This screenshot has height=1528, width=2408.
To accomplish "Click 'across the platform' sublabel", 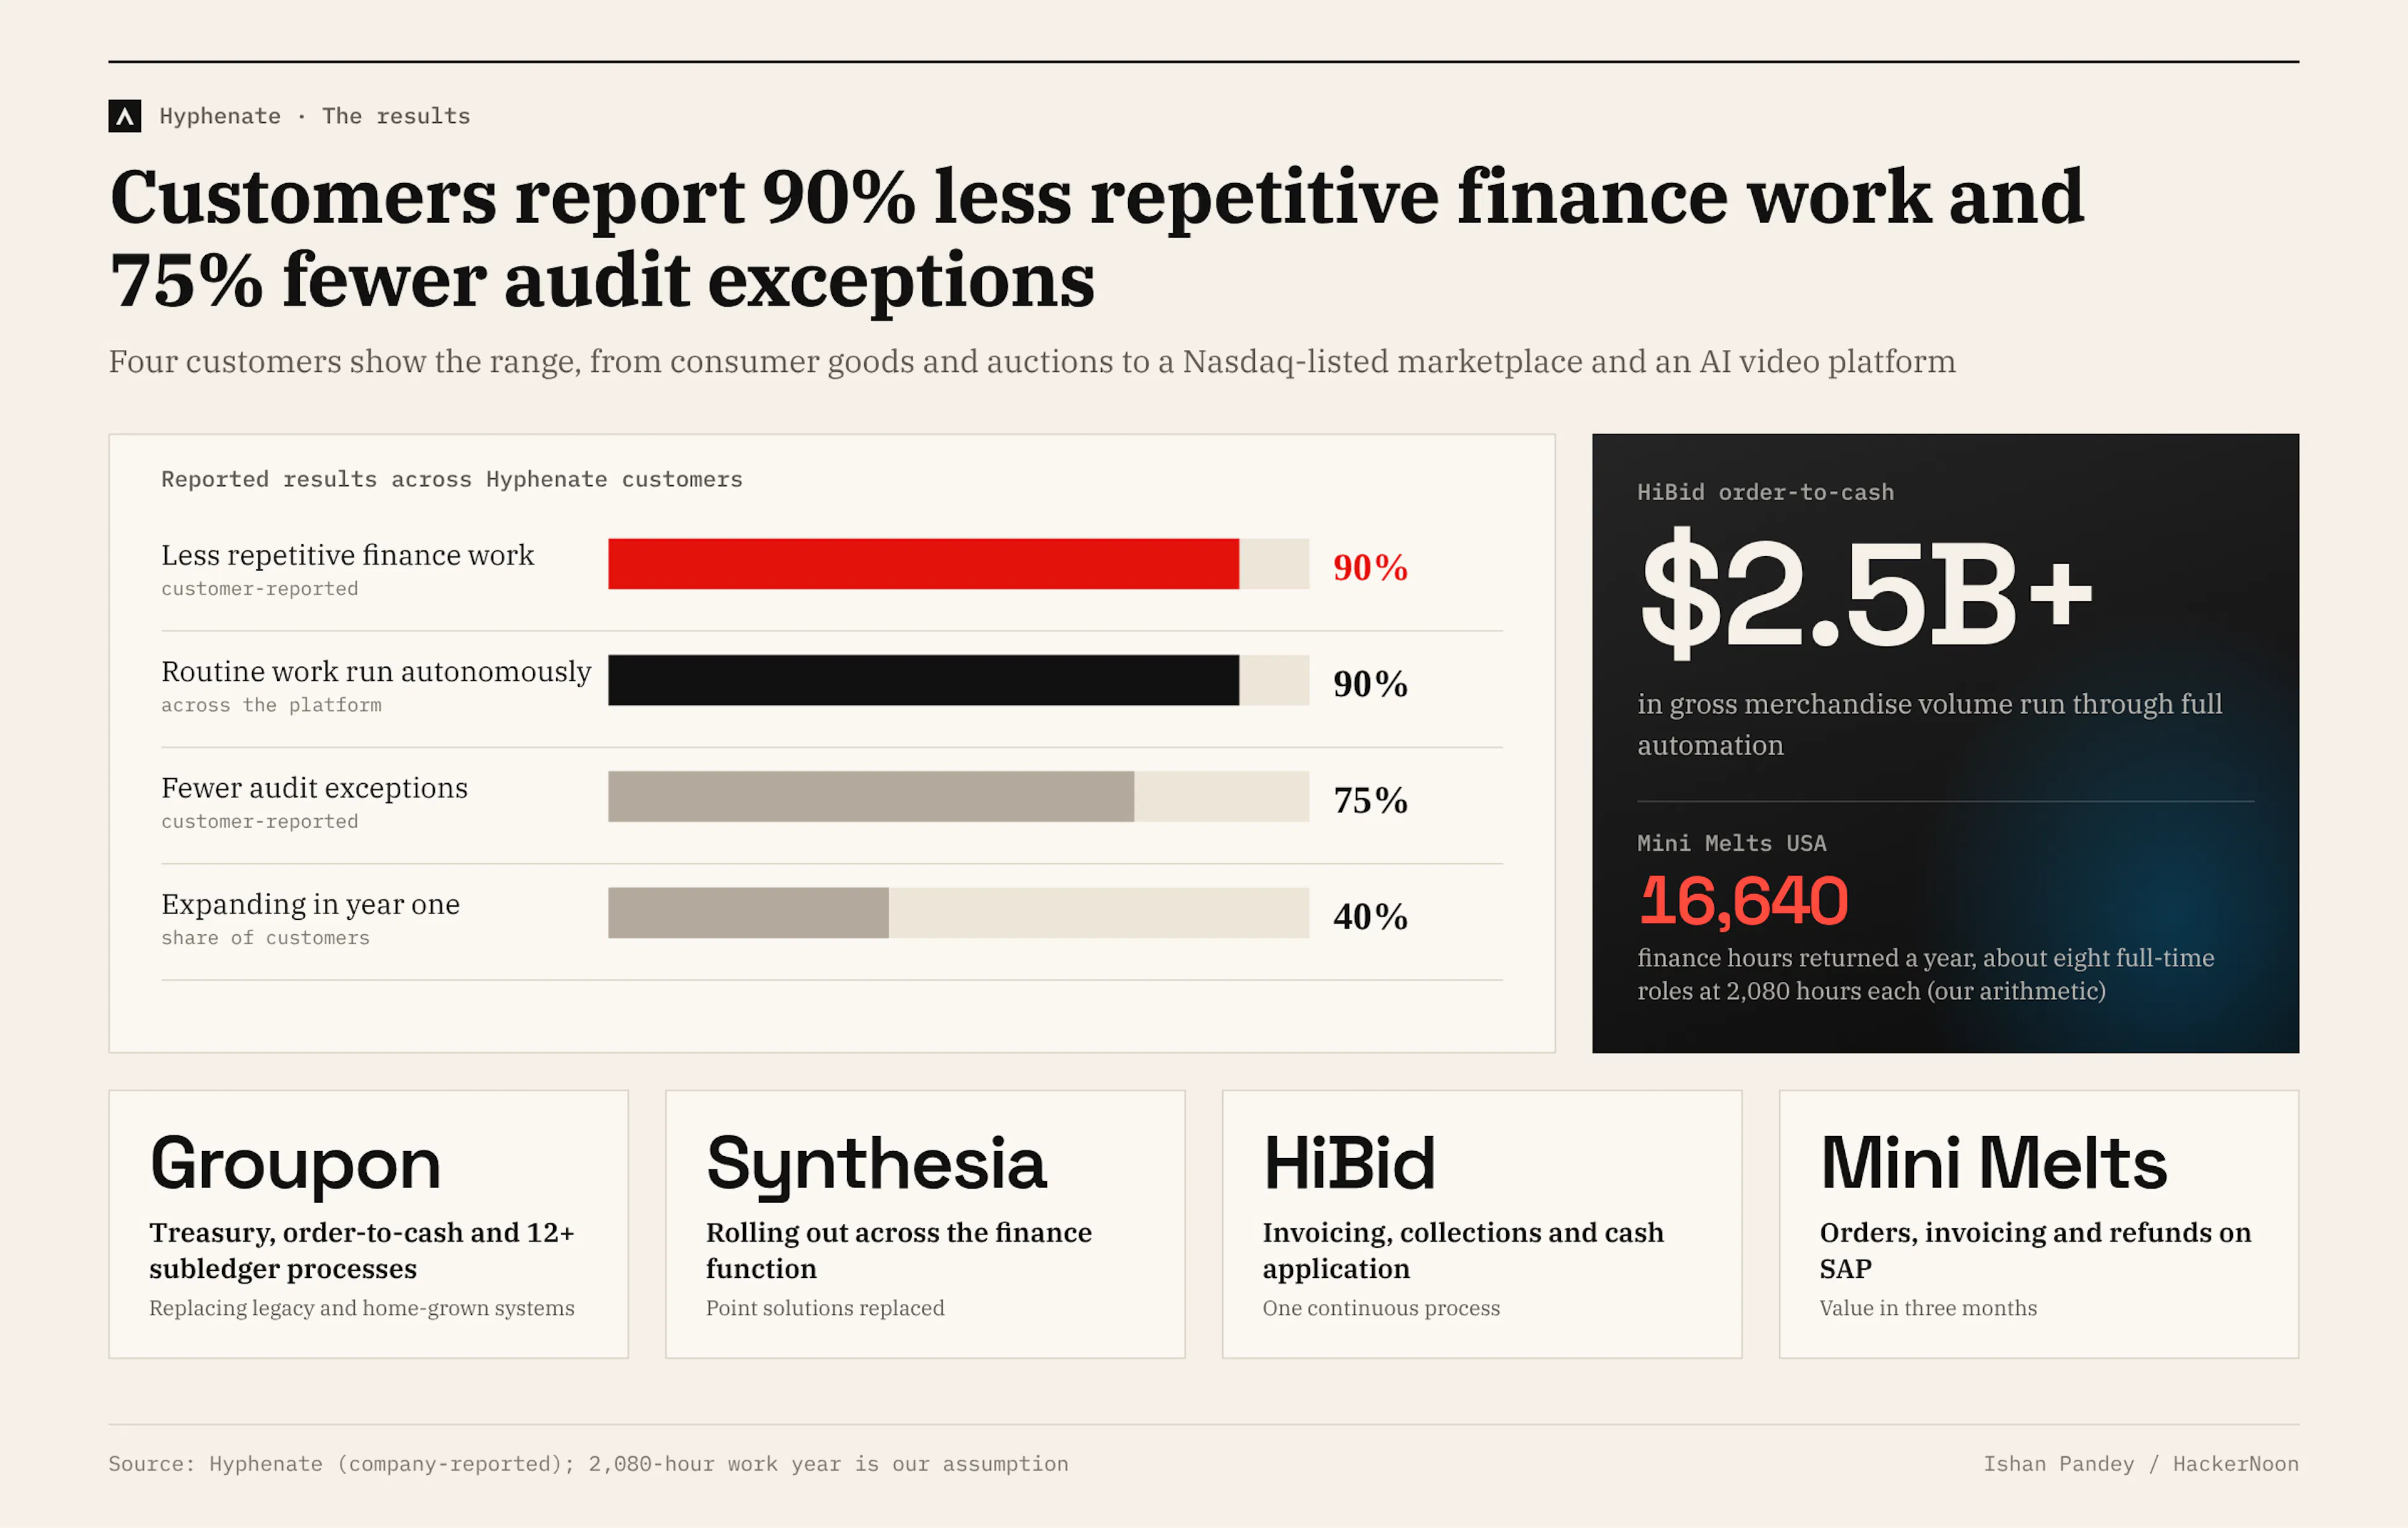I will pos(271,705).
